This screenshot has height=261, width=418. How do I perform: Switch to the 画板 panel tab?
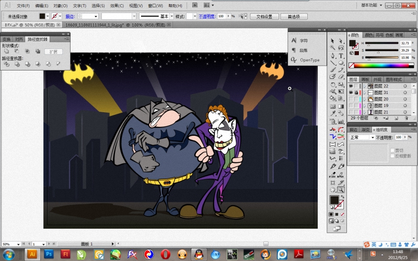tap(365, 79)
